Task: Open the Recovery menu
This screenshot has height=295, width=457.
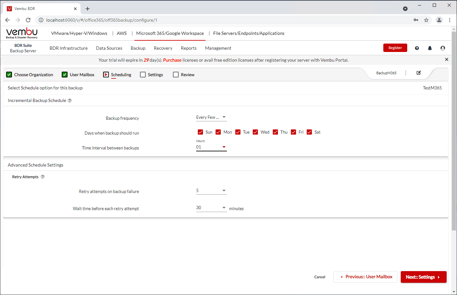Action: click(163, 48)
